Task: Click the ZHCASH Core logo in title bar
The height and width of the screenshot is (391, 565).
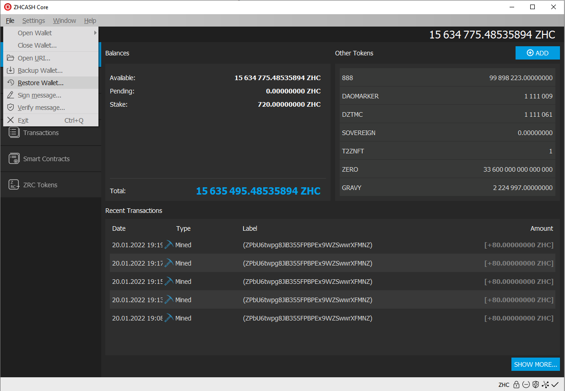Action: click(x=7, y=7)
